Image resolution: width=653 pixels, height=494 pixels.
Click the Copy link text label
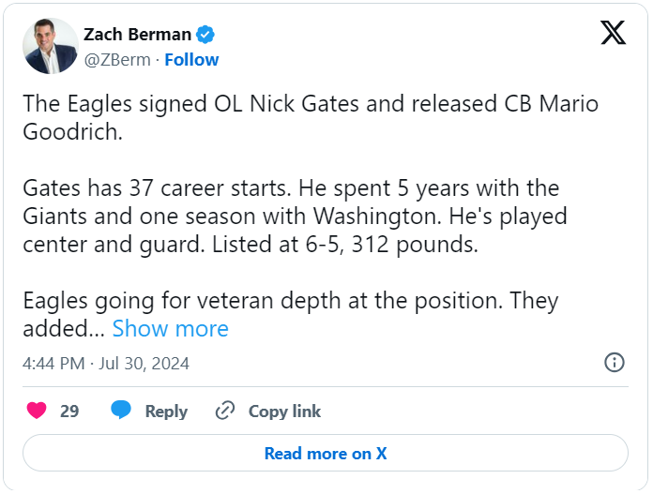284,411
